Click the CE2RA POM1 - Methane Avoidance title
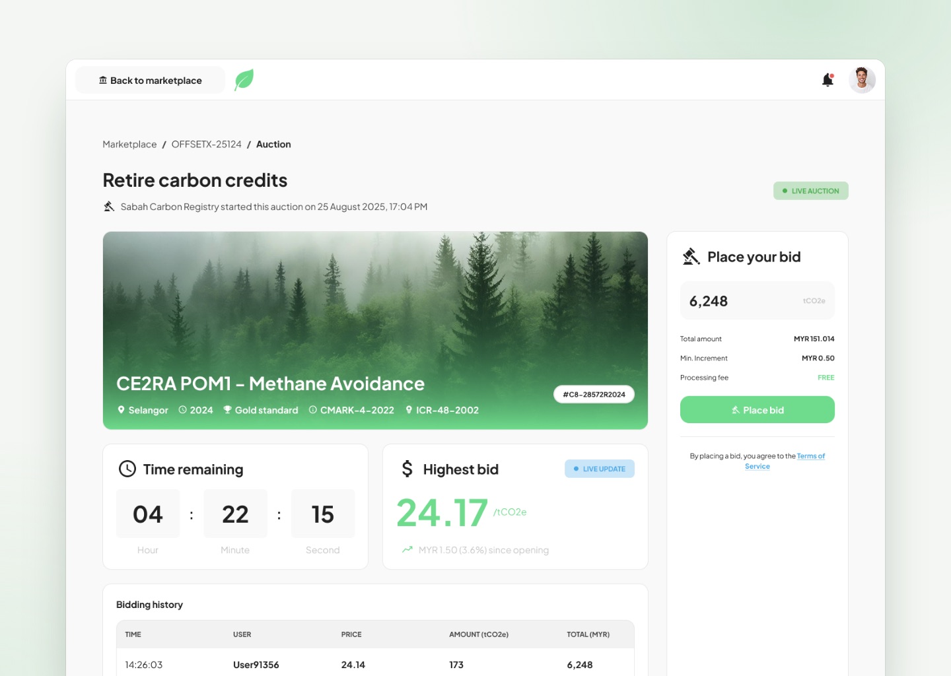Image resolution: width=951 pixels, height=676 pixels. (x=271, y=384)
